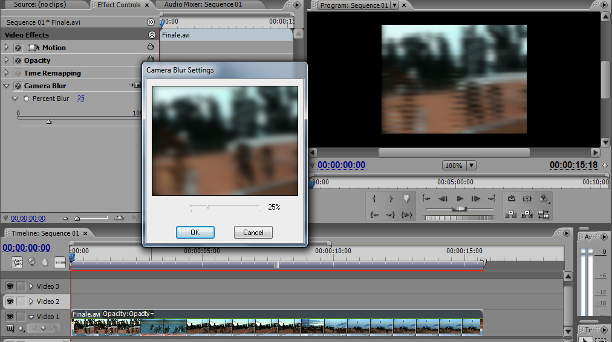
Task: Go to In point
Action: pos(374,215)
